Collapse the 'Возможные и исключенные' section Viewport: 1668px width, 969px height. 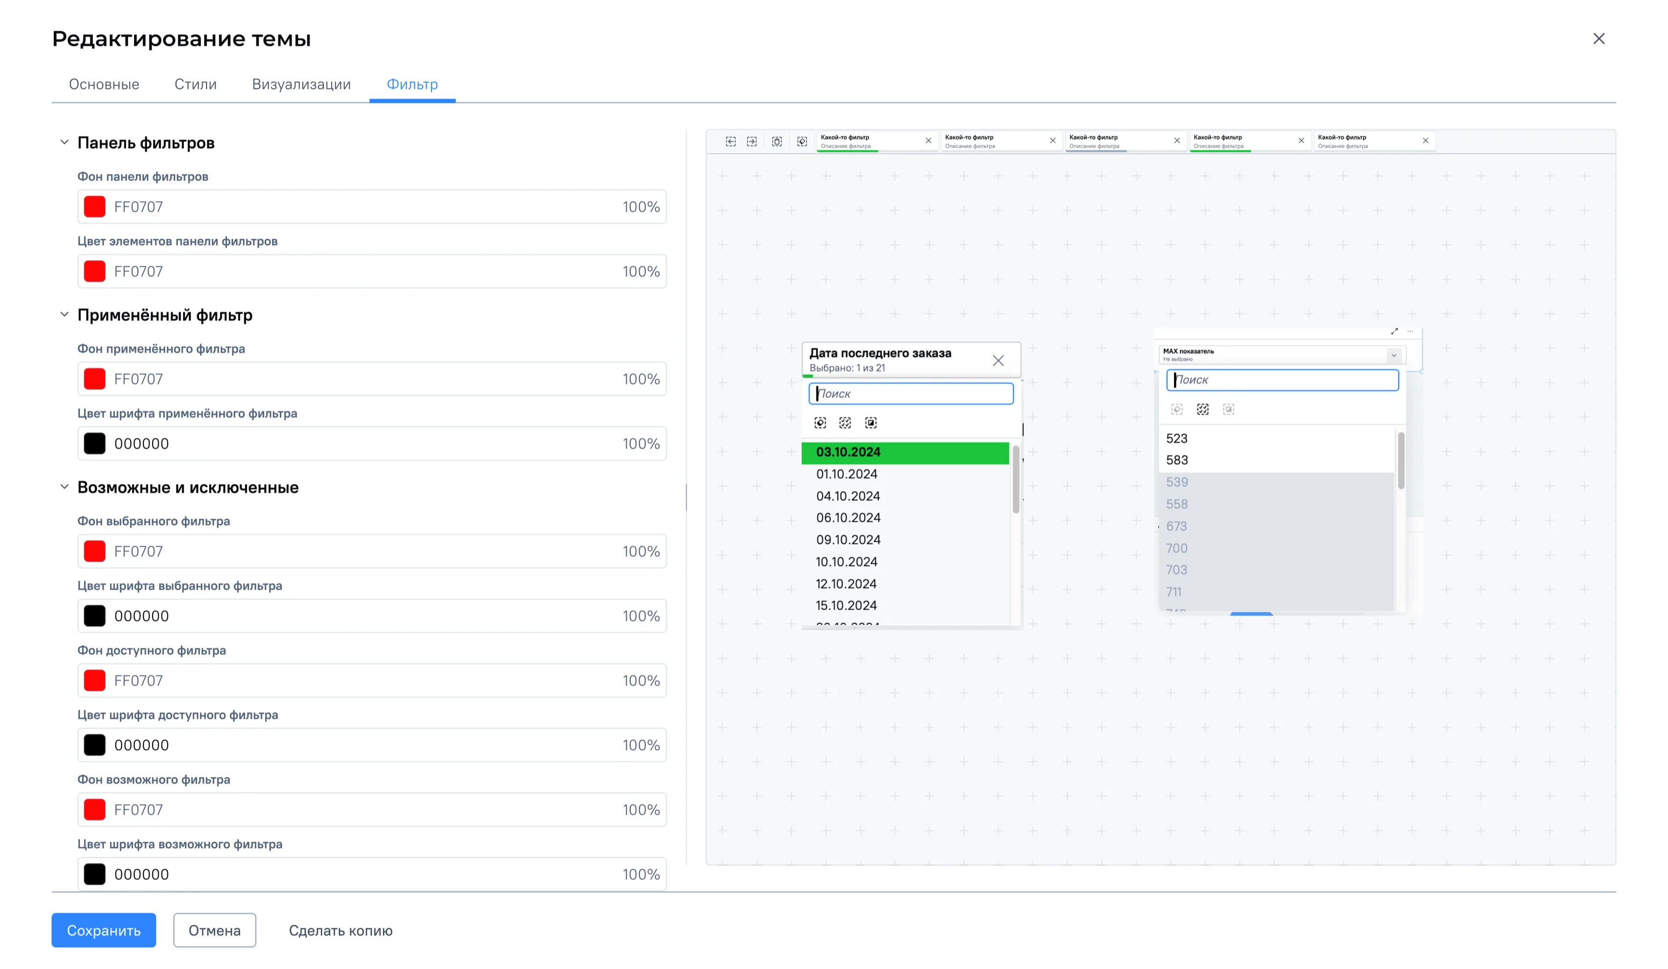click(x=64, y=487)
